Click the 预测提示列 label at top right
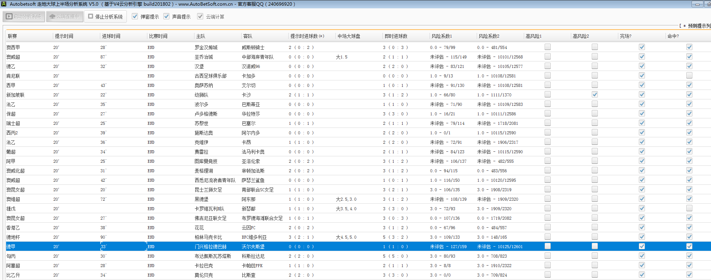This screenshot has height=280, width=711. pyautogui.click(x=698, y=26)
